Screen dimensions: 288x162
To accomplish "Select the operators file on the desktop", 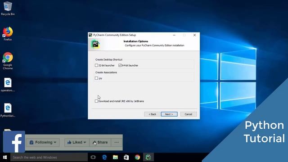I will tap(8, 85).
